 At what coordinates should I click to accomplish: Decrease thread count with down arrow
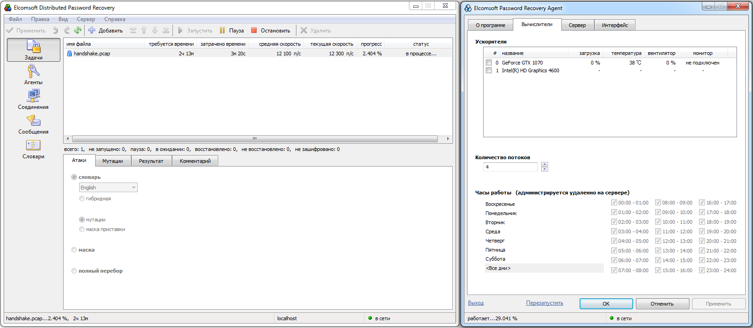pos(544,169)
